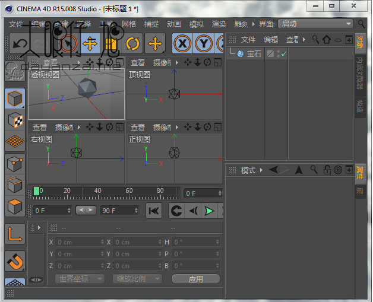The width and height of the screenshot is (373, 302).
Task: Click the Axis mode L-shaped icon
Action: pos(15,234)
